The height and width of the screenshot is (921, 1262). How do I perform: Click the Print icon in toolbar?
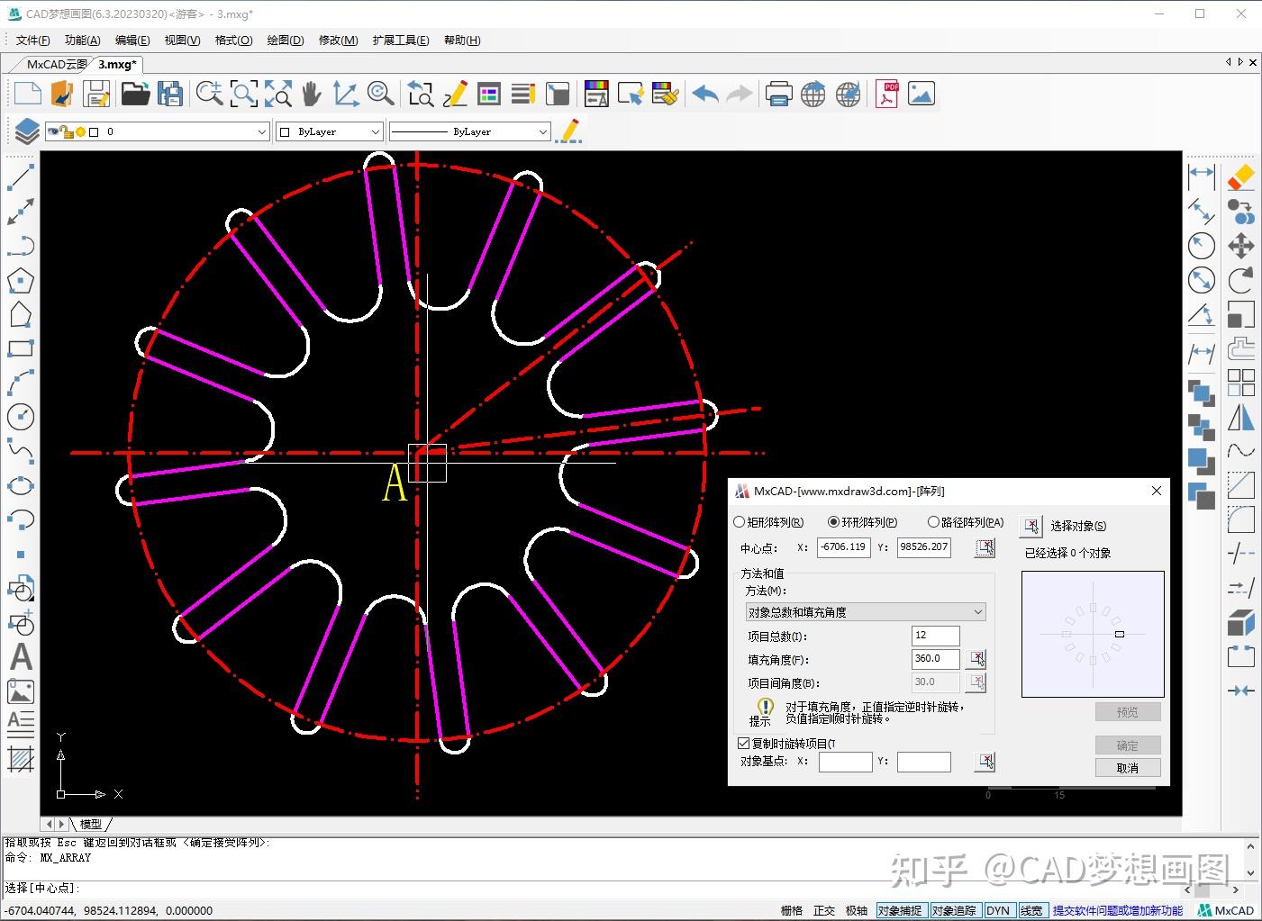[778, 94]
